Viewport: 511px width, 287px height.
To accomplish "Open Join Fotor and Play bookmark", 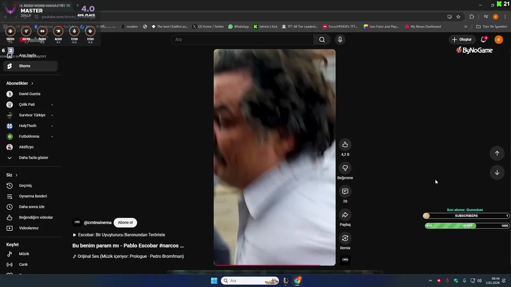I will coord(381,27).
